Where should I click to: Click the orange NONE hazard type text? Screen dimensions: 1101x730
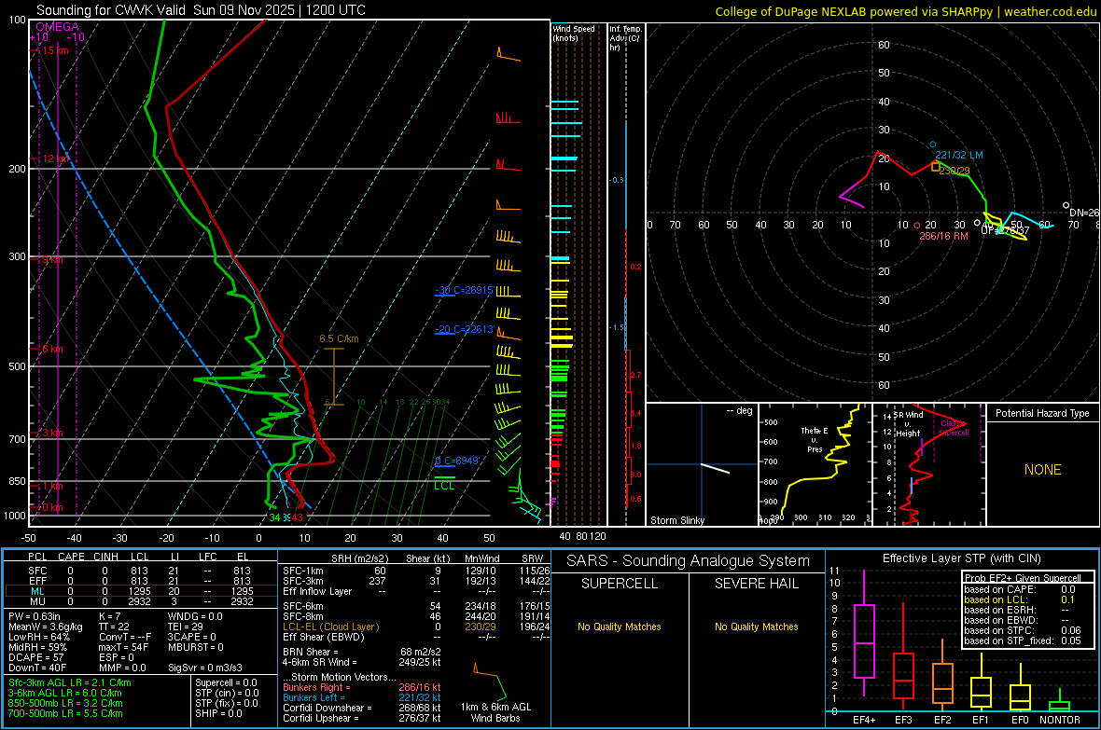[1042, 470]
